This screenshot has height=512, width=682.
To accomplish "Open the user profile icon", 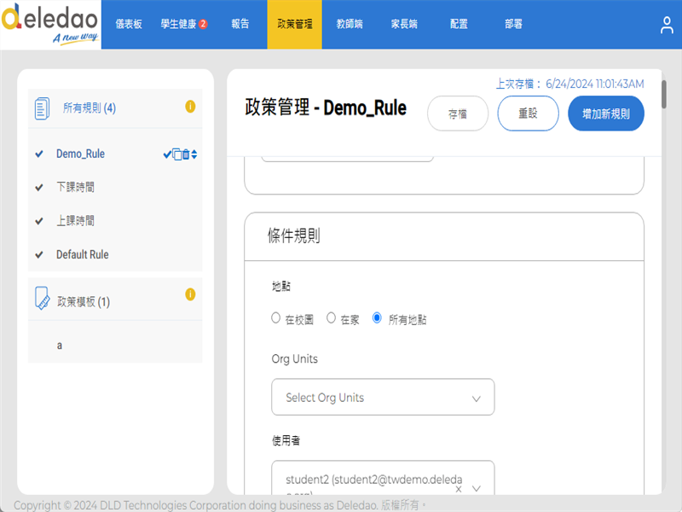I will pos(667,25).
